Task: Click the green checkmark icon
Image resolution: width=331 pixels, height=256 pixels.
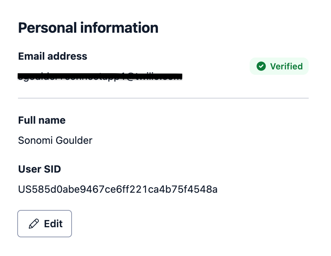Action: pos(261,66)
